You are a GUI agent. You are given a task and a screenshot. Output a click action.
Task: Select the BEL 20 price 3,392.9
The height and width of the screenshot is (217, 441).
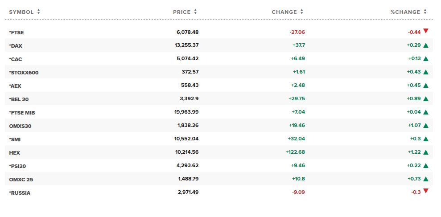(189, 98)
